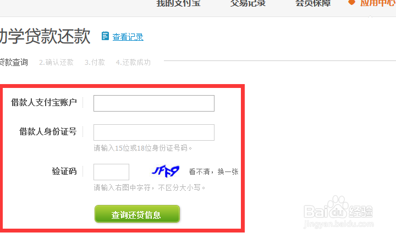Click the jingyan.baidu.com watermark text

click(x=338, y=224)
